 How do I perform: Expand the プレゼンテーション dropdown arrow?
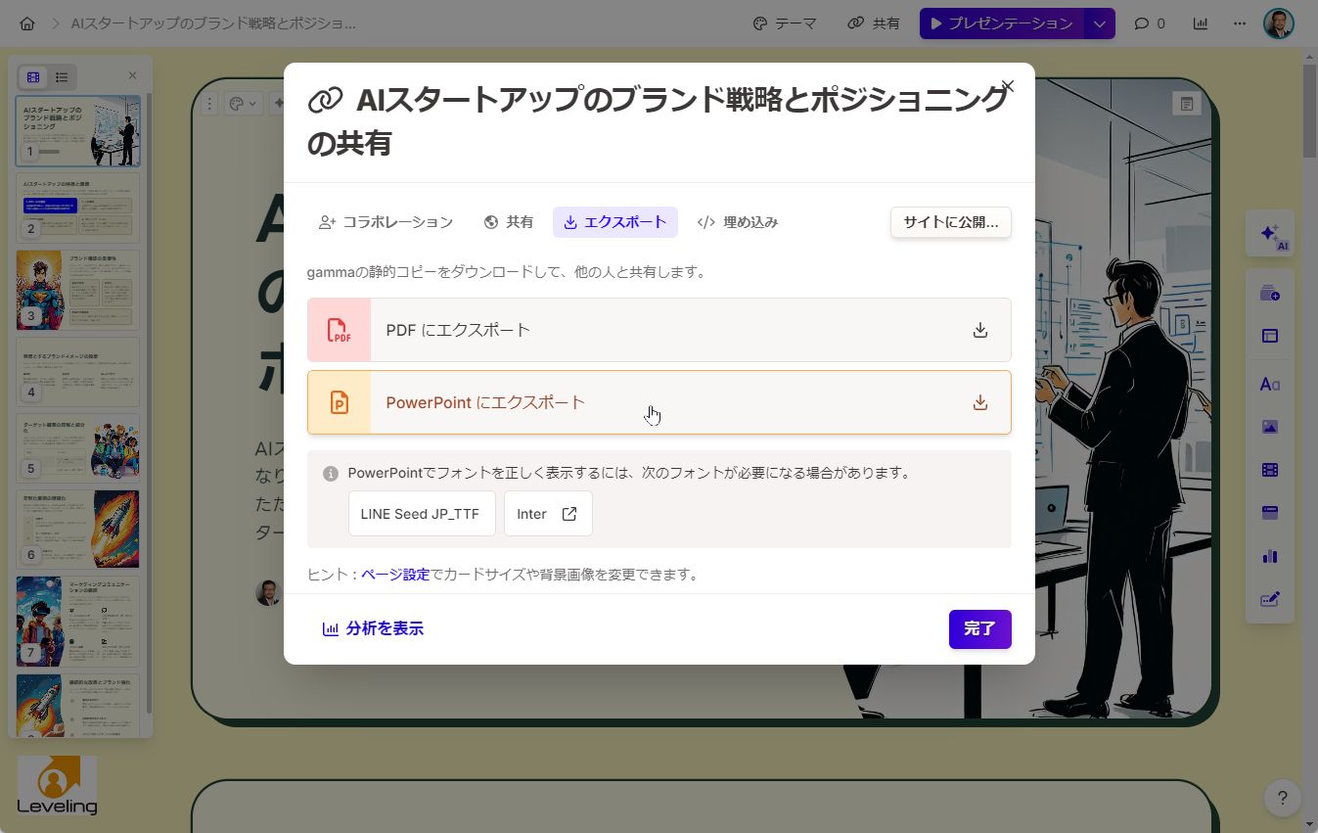point(1100,23)
